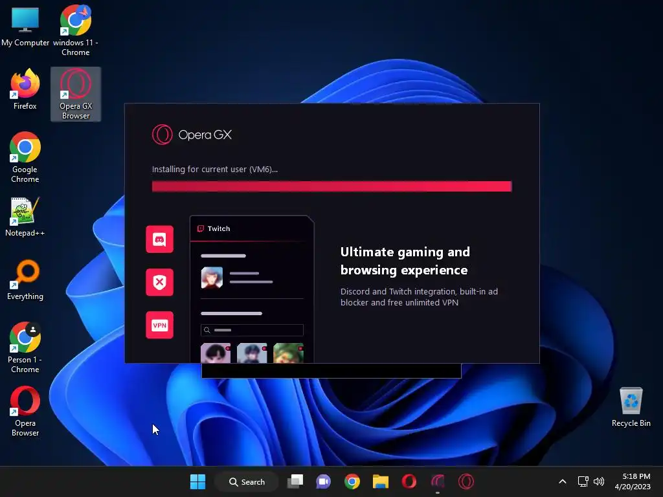Launch Chrome from the taskbar
Viewport: 663px width, 497px height.
coord(352,481)
